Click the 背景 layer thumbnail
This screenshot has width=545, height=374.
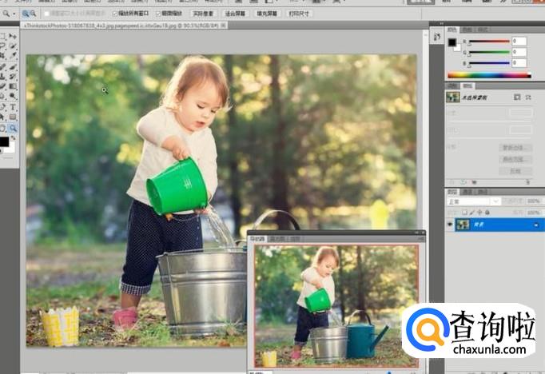(463, 225)
